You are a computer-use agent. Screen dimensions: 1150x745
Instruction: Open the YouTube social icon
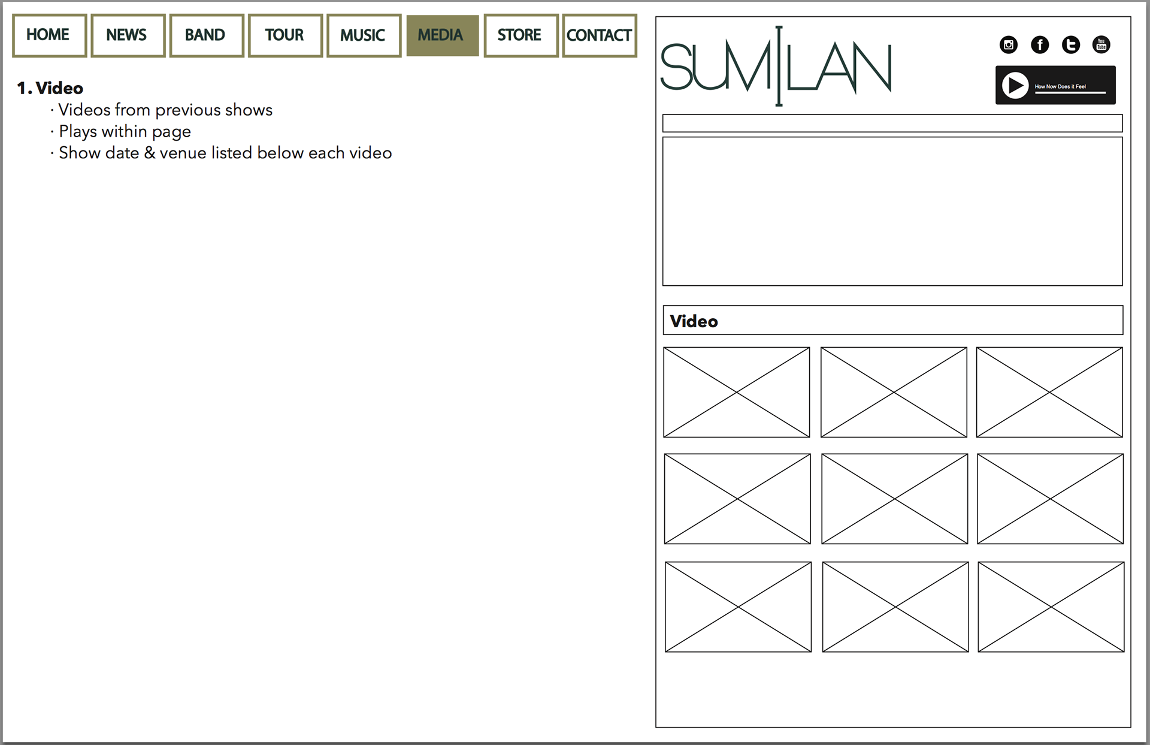[x=1101, y=45]
